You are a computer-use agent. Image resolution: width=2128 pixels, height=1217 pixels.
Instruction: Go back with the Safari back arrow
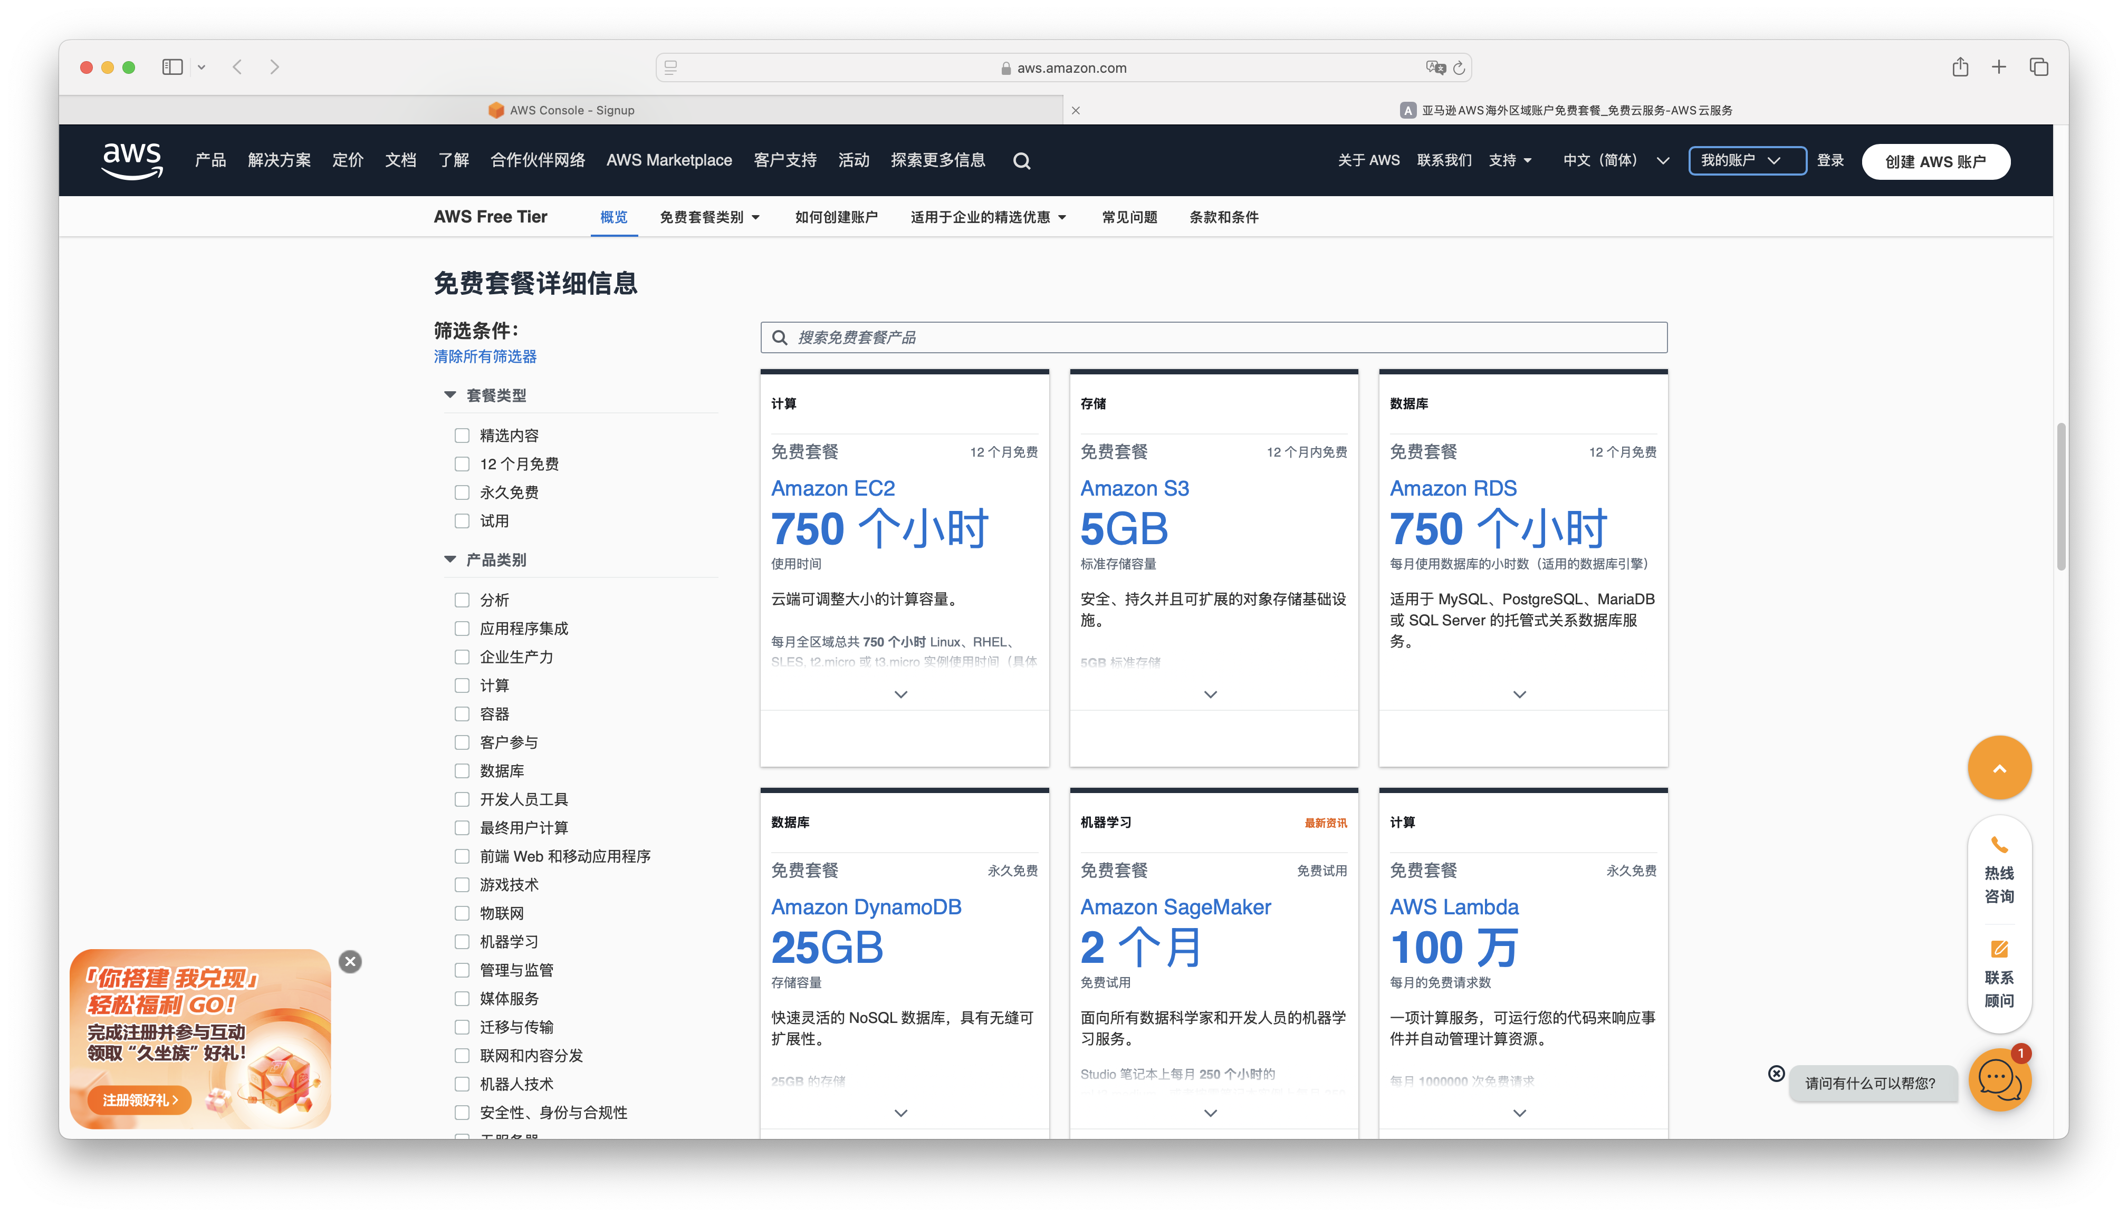[237, 67]
